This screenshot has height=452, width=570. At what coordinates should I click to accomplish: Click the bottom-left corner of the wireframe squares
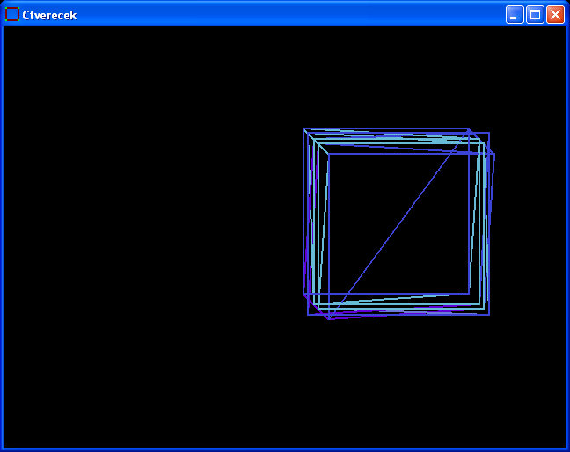point(308,314)
